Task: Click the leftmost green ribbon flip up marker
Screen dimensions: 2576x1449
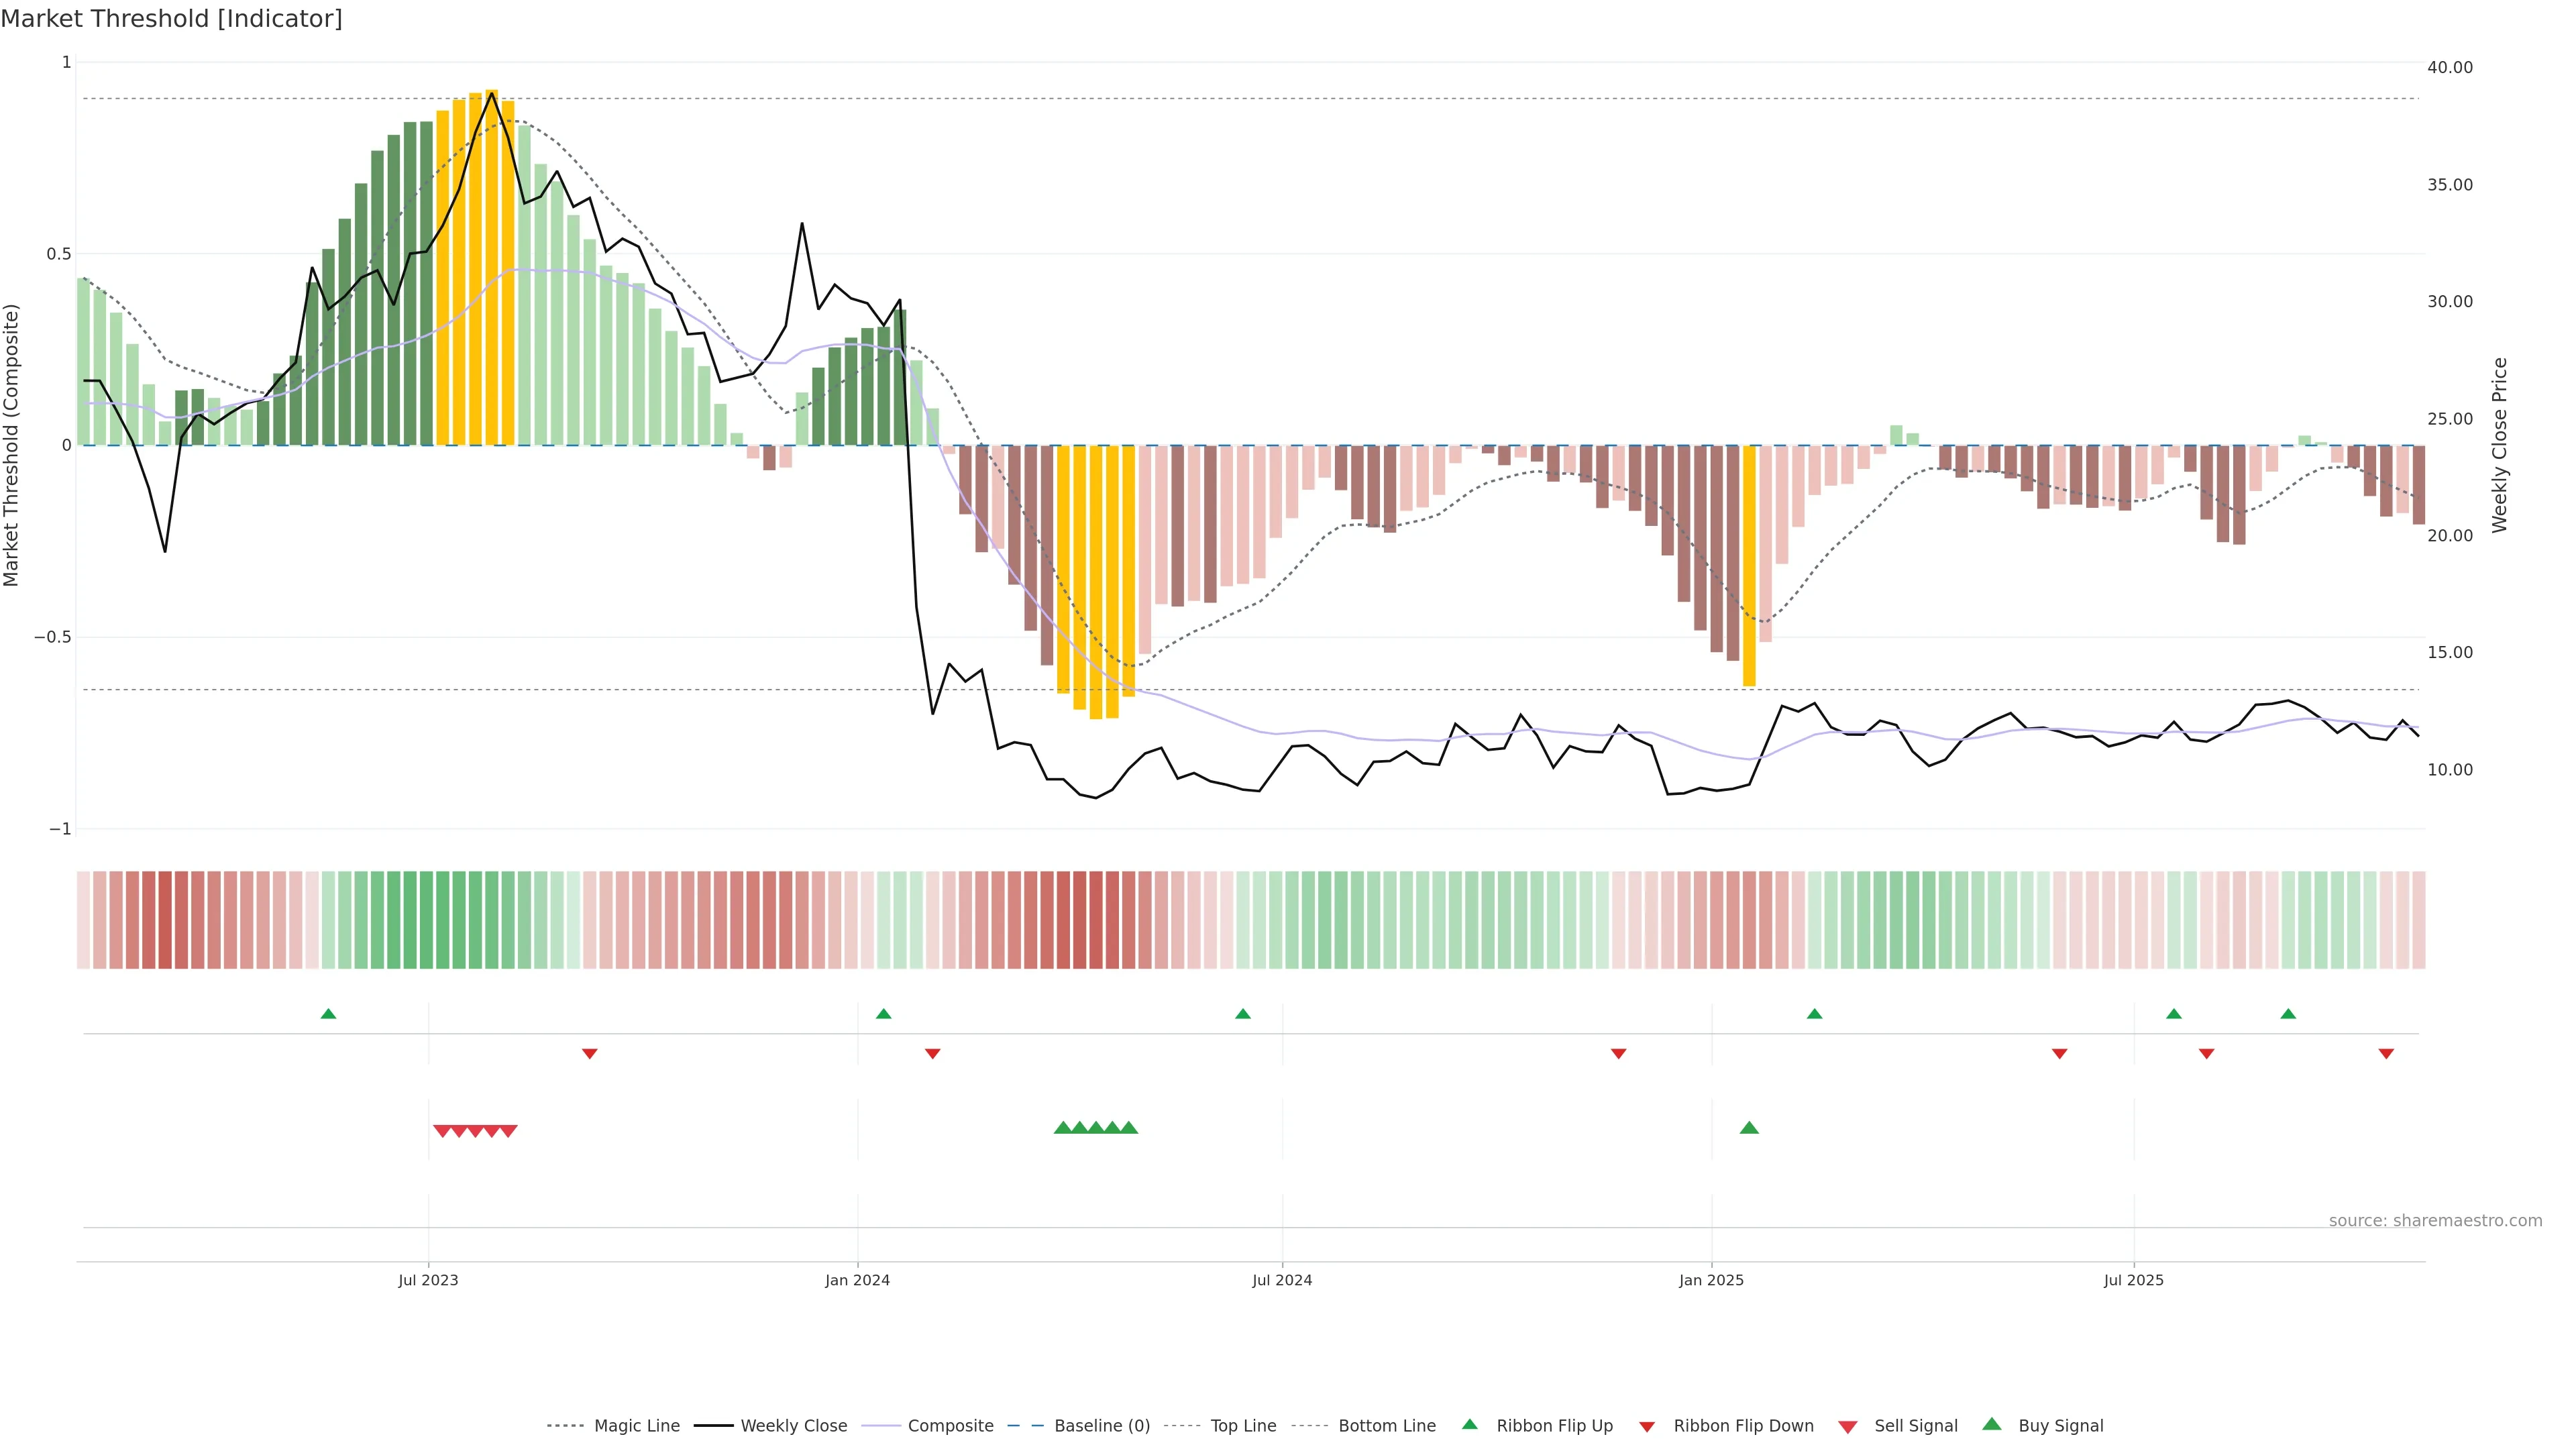Action: (x=328, y=1014)
